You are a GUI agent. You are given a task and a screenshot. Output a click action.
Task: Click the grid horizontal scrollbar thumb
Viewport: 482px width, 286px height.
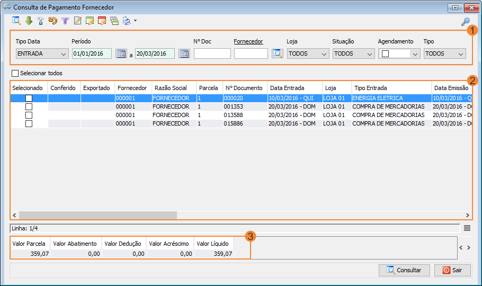pos(97,215)
